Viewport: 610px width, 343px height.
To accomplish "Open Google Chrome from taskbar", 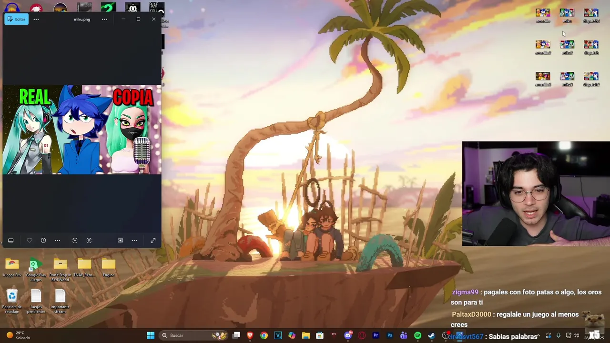I will click(264, 335).
